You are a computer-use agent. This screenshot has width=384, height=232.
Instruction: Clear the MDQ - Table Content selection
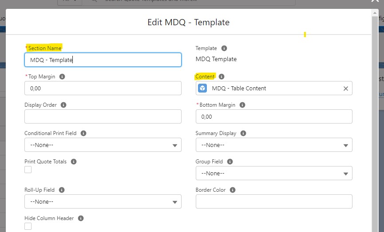346,89
